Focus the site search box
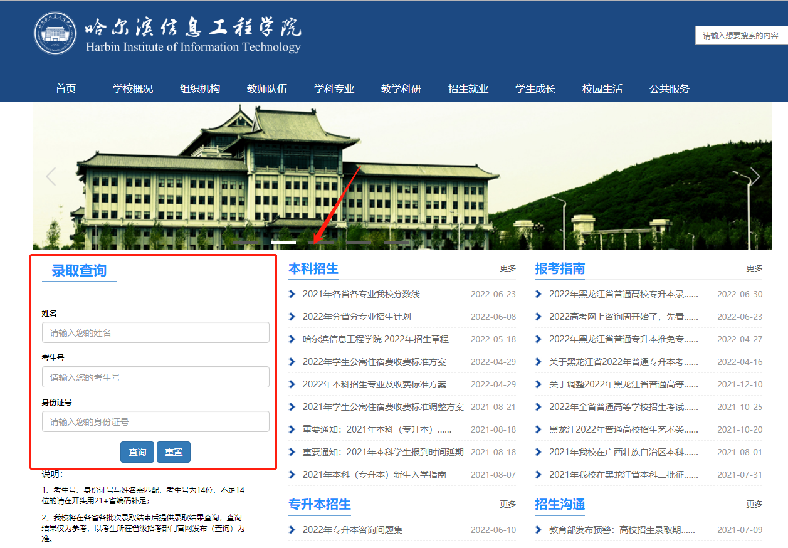Viewport: 788px width, 548px height. tap(742, 36)
